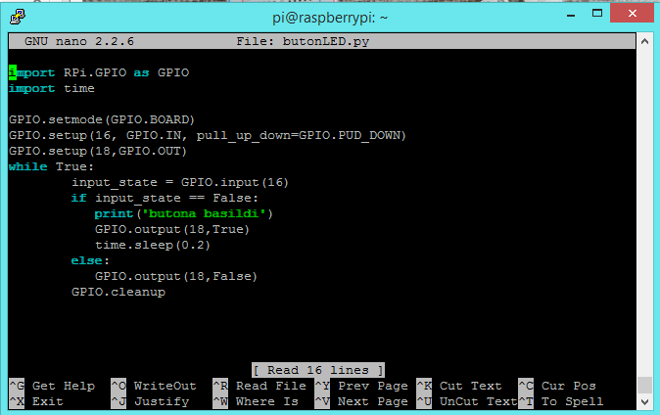Screen dimensions: 660x415
Task: Maximize the pi@raspberrypi terminal window
Action: pos(597,14)
